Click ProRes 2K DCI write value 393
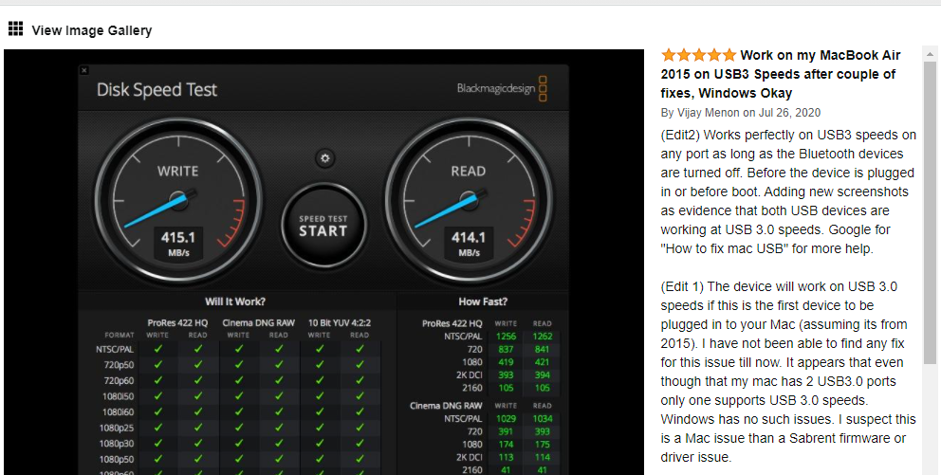 506,375
